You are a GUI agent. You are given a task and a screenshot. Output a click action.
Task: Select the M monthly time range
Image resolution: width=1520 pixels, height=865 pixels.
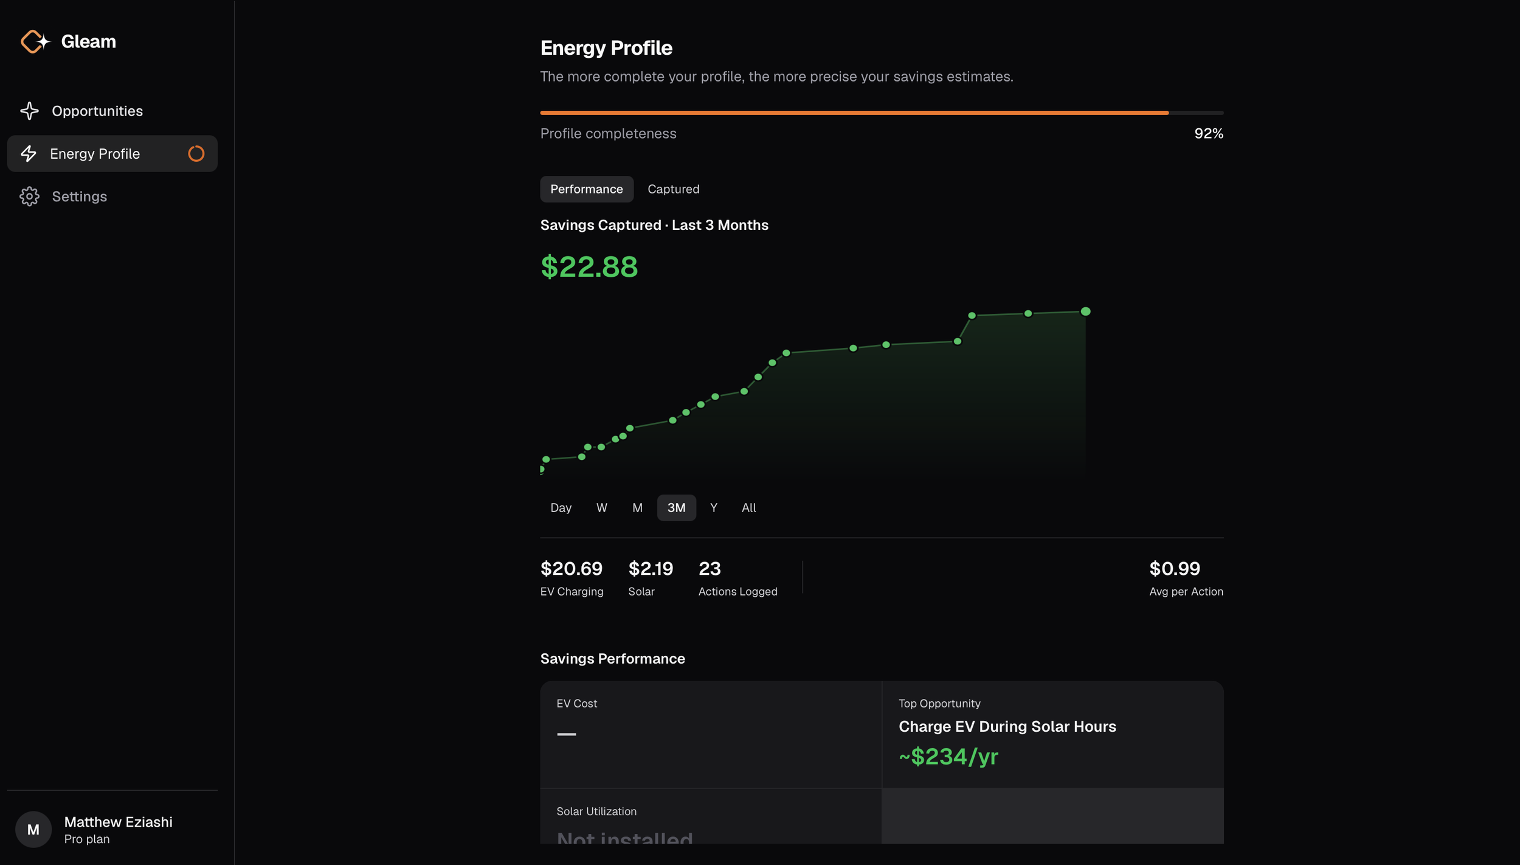[x=637, y=507]
